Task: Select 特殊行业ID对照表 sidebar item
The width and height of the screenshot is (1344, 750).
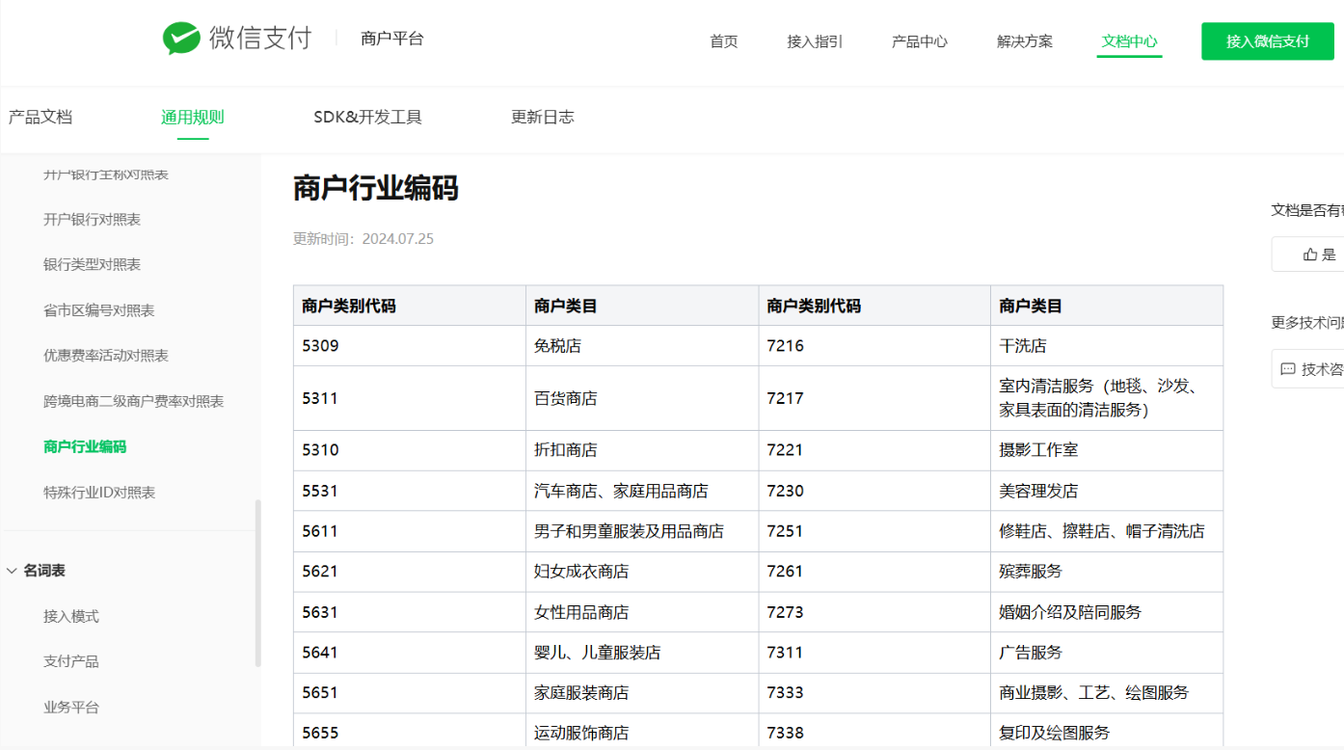Action: 99,493
